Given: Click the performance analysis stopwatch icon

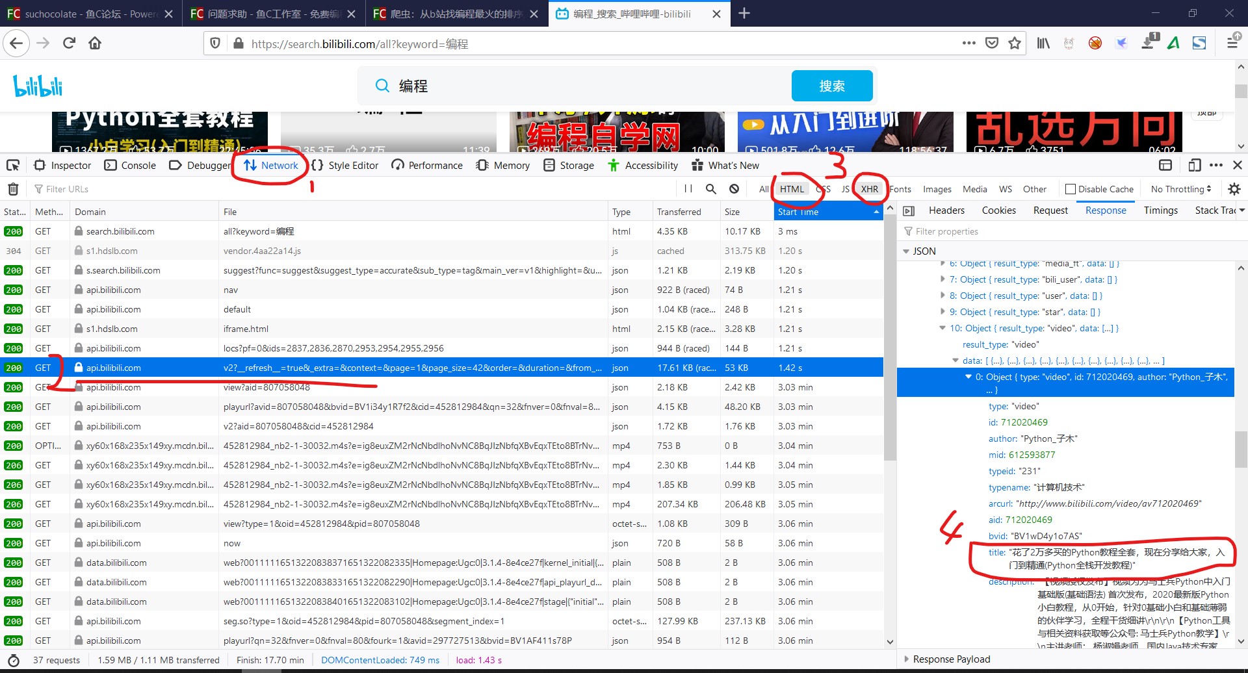Looking at the screenshot, I should (x=13, y=660).
